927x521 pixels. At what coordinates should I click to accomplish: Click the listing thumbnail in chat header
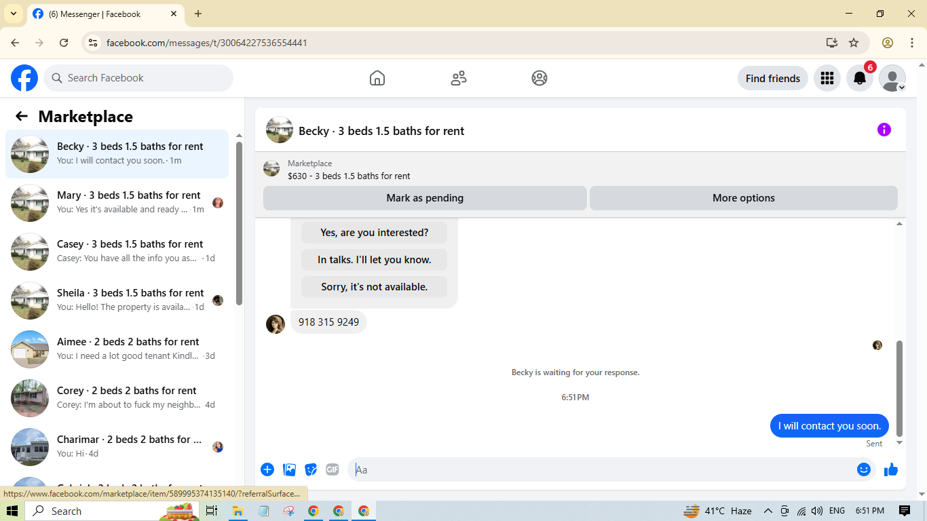click(280, 130)
